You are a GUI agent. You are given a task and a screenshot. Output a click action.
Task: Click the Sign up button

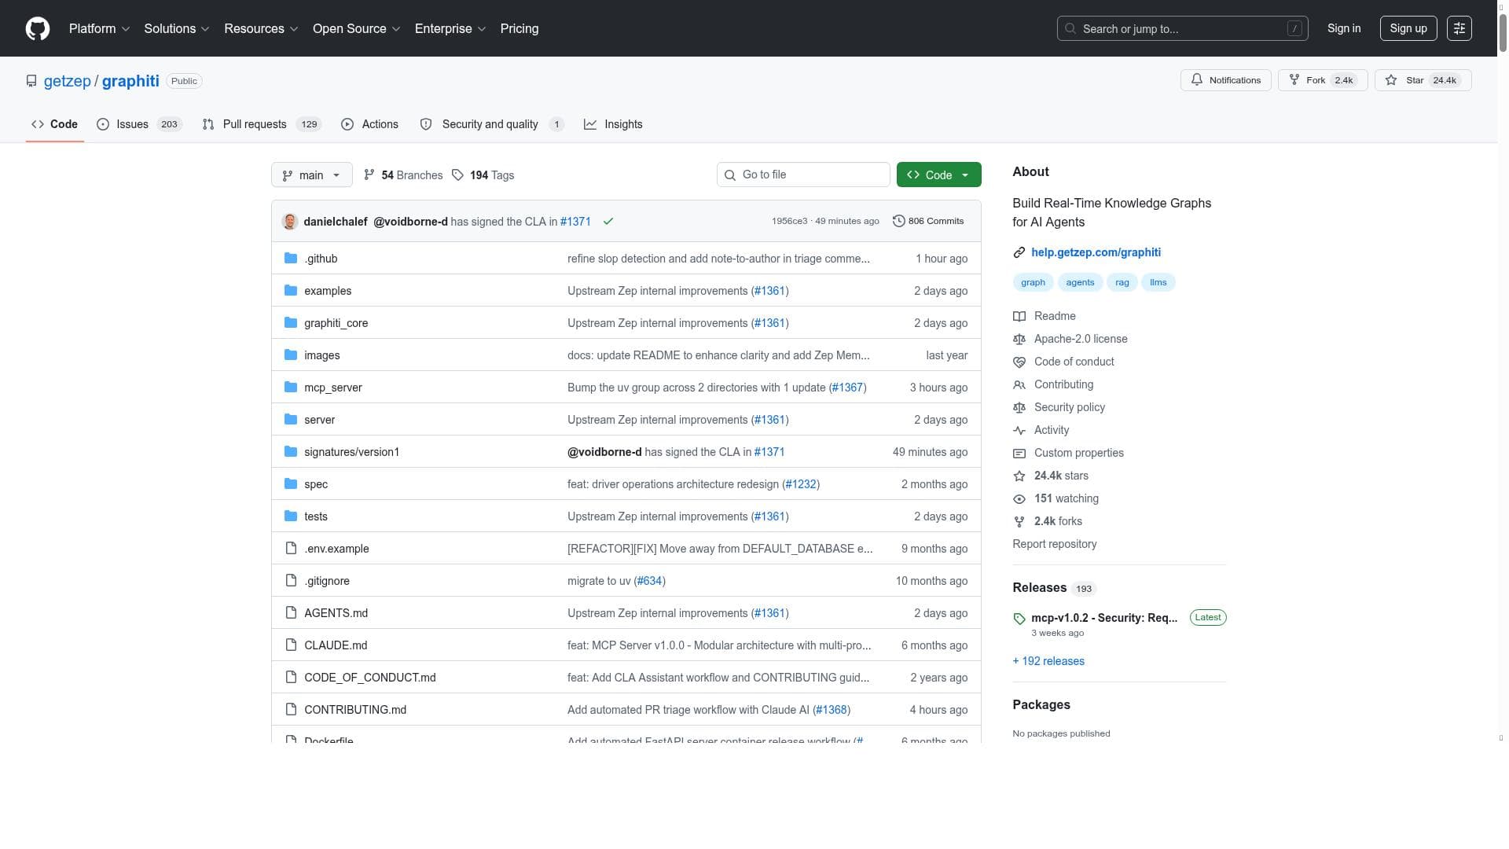1408,29
